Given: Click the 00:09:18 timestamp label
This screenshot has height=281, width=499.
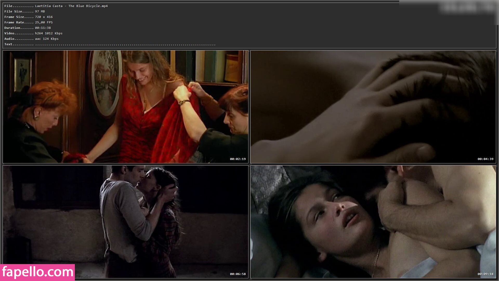Looking at the screenshot, I should pos(485,274).
